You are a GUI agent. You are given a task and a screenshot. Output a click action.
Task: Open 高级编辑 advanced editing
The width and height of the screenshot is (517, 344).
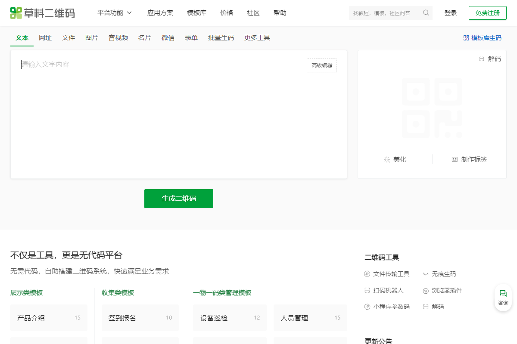(x=321, y=65)
